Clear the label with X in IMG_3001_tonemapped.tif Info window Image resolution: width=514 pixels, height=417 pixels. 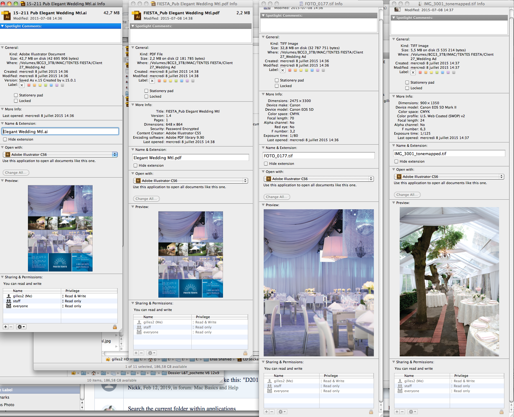[413, 72]
